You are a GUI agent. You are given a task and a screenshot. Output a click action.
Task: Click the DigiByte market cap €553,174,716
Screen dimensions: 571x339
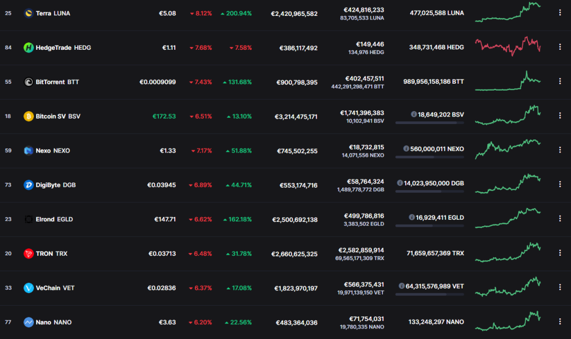(298, 185)
